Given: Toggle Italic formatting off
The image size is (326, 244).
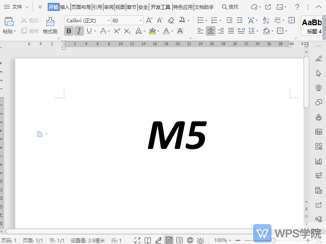Looking at the screenshot, I should coord(79,31).
